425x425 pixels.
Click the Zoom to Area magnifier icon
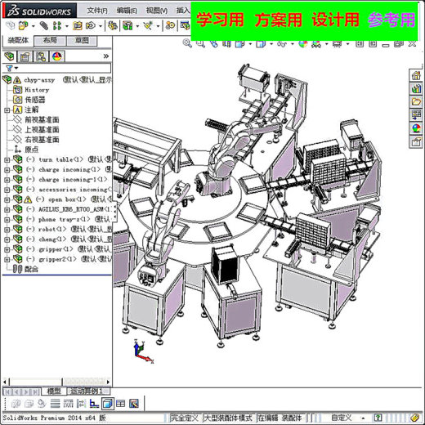200,43
